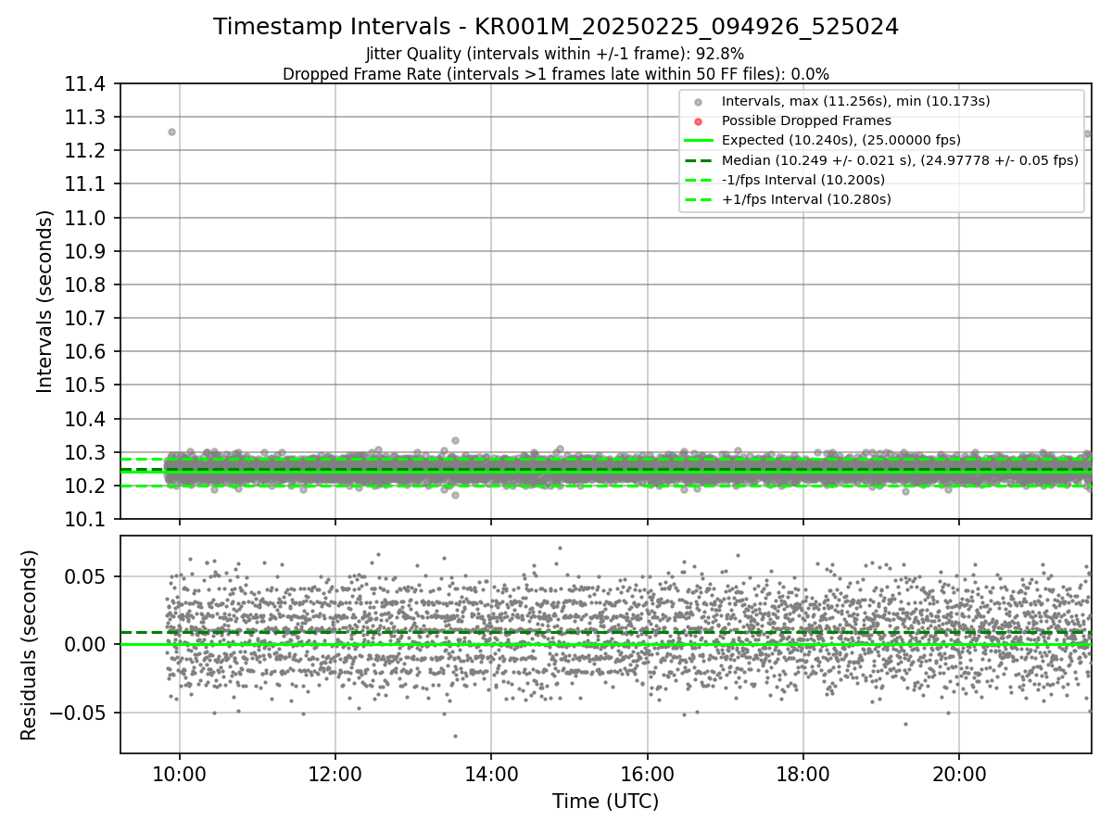Click the highest residual point near 0.07 seconds
The height and width of the screenshot is (834, 1112).
[560, 548]
